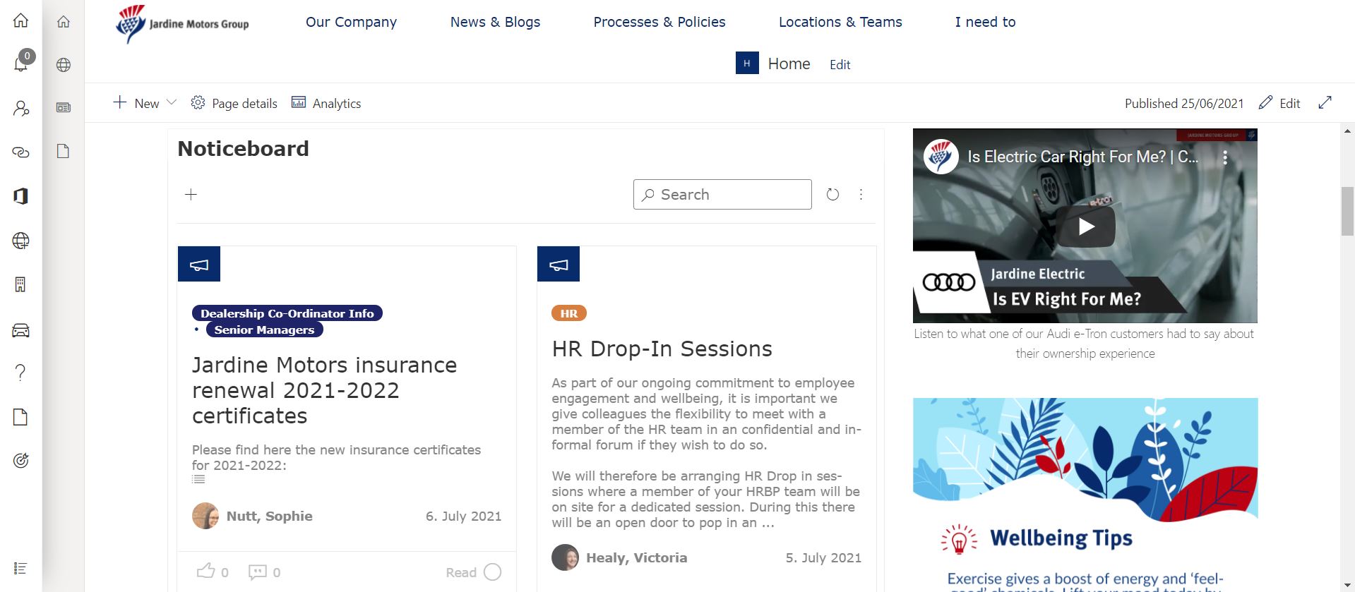
Task: Click the scrollbar up arrow
Action: point(1348,131)
